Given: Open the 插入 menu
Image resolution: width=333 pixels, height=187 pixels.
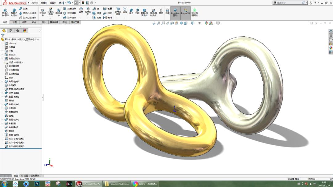Looking at the screenshot, I should pos(61,3).
